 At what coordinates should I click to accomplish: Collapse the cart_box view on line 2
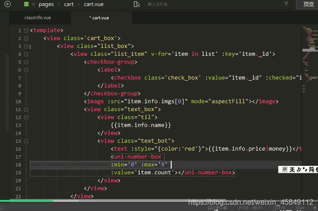tap(26, 38)
